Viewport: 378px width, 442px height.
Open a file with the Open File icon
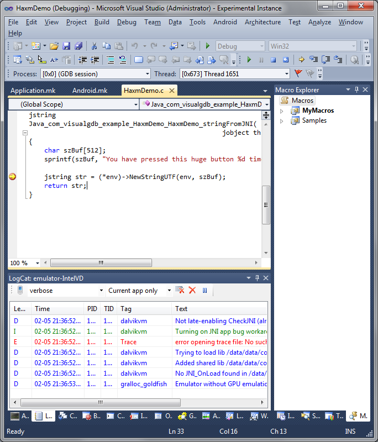54,46
